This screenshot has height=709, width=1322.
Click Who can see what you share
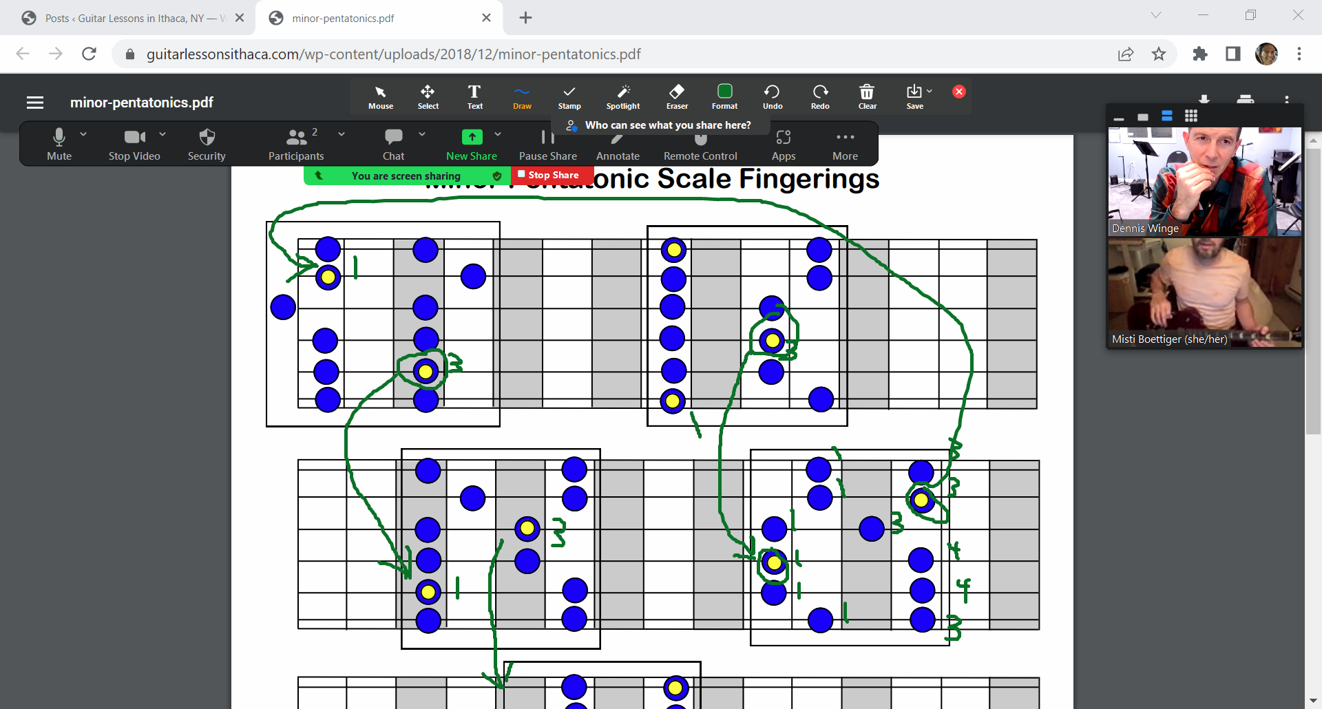[x=667, y=125]
